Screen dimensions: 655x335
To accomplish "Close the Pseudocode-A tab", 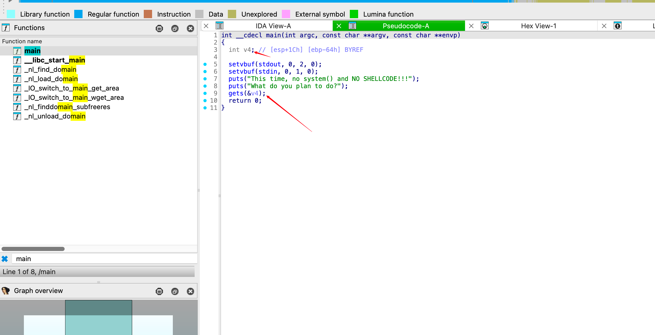I will [339, 26].
